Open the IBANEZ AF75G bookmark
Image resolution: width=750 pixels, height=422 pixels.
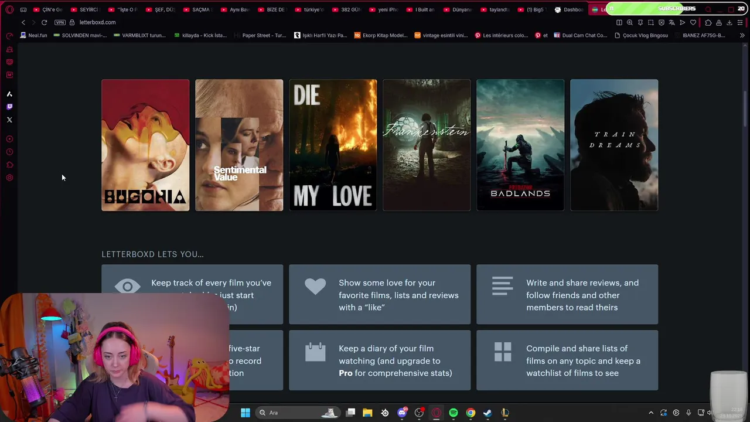click(701, 35)
